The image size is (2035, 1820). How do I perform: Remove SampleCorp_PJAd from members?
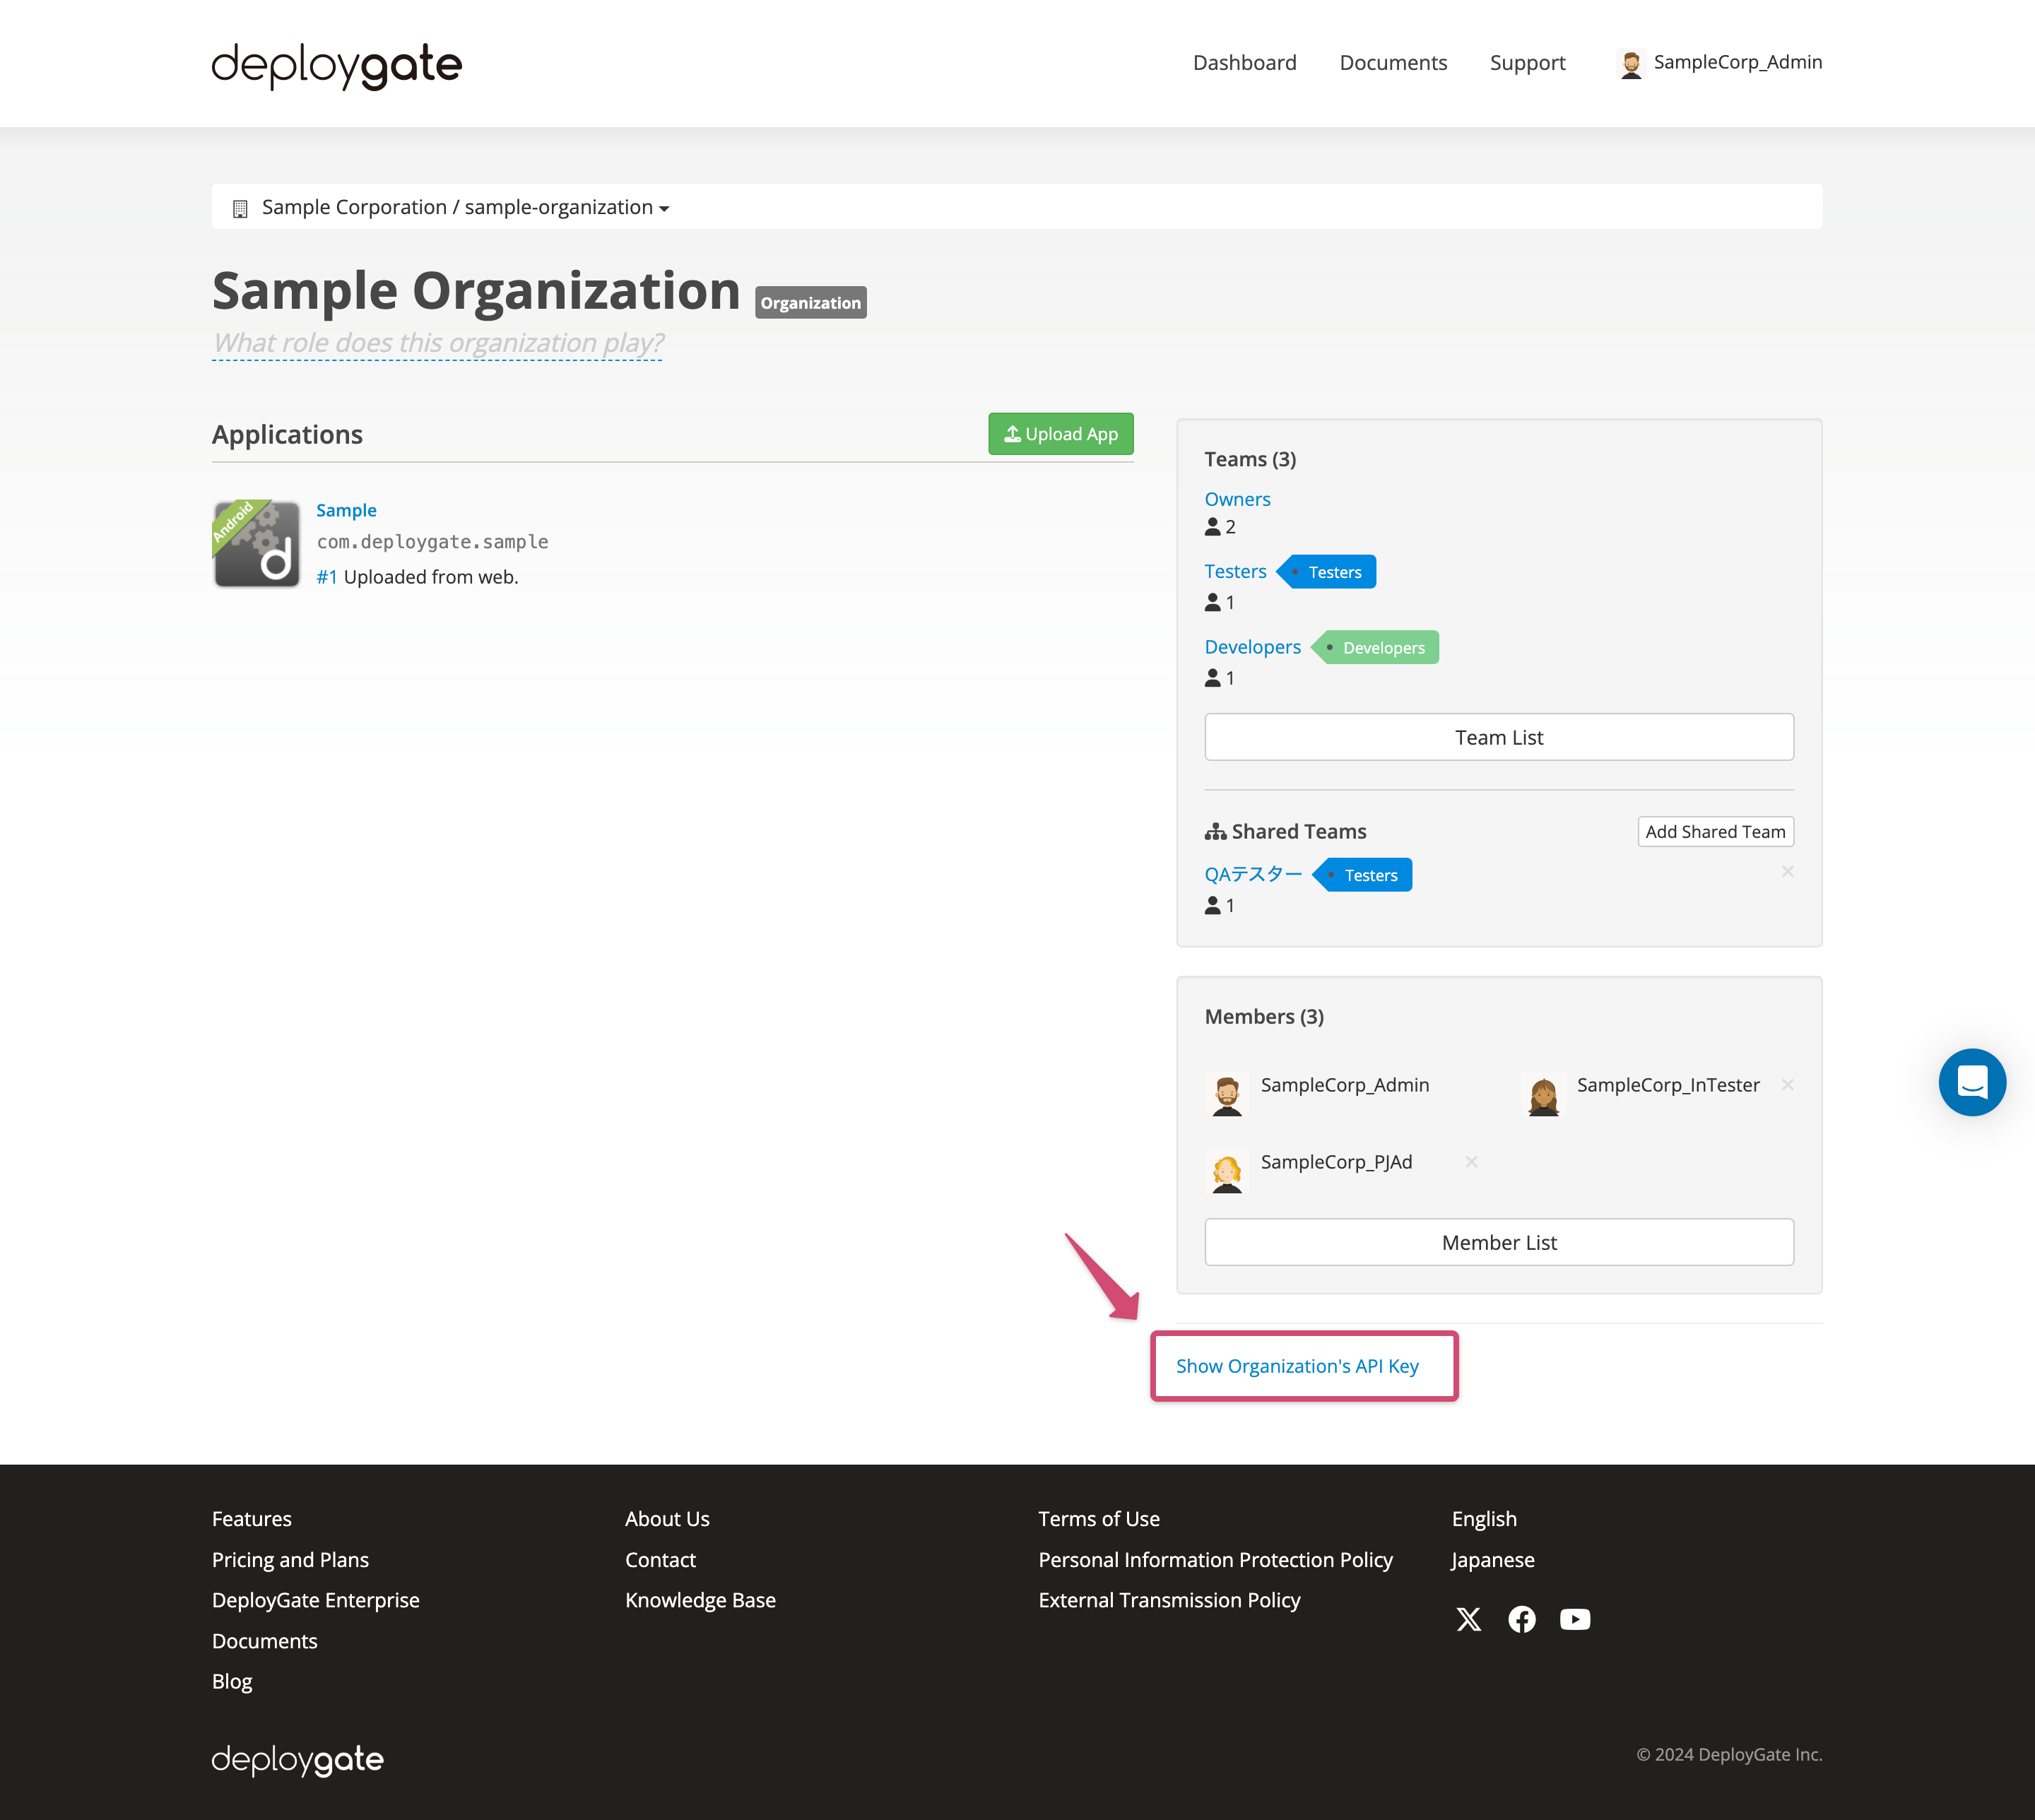[1470, 1161]
